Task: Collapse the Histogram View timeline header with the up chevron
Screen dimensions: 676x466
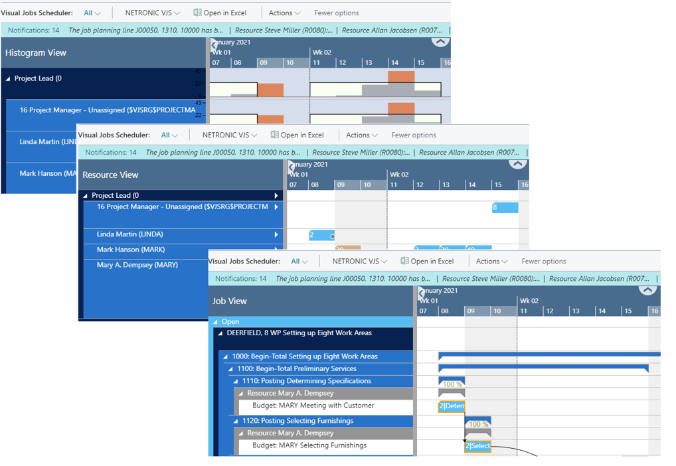Action: pyautogui.click(x=440, y=42)
